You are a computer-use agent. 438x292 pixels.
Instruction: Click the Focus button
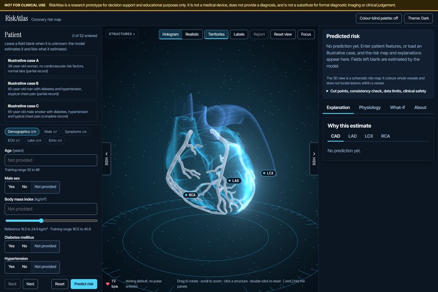point(306,34)
